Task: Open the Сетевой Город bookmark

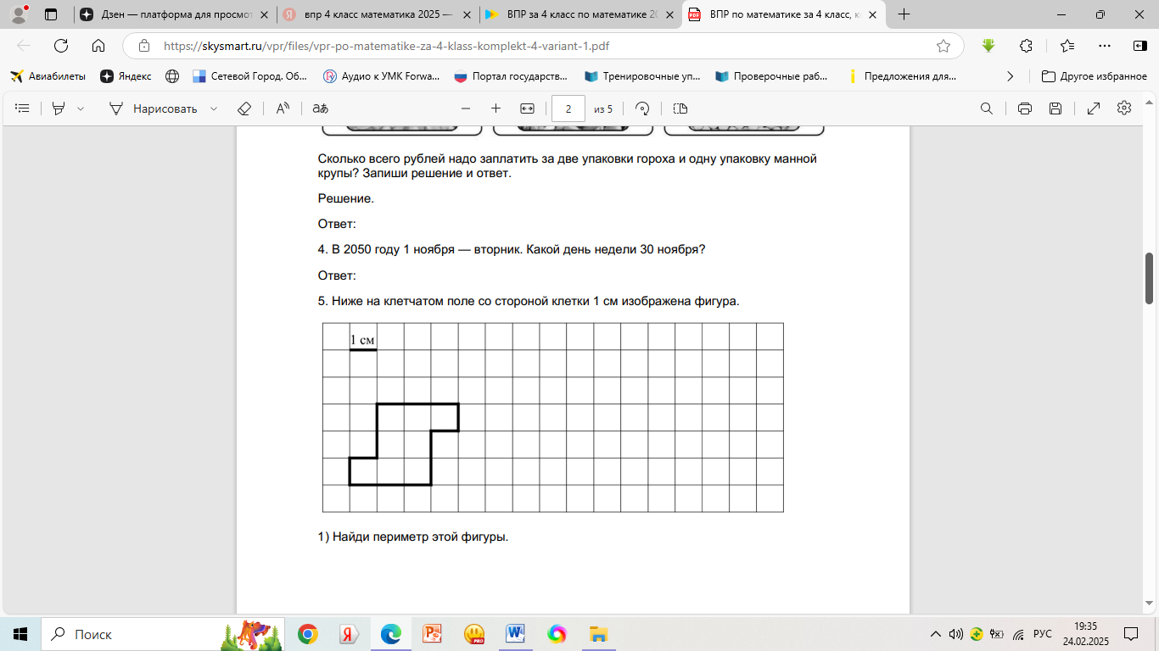Action: click(x=250, y=76)
